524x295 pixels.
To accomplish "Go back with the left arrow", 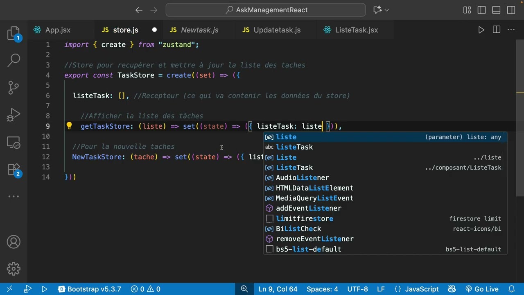I will click(x=139, y=10).
